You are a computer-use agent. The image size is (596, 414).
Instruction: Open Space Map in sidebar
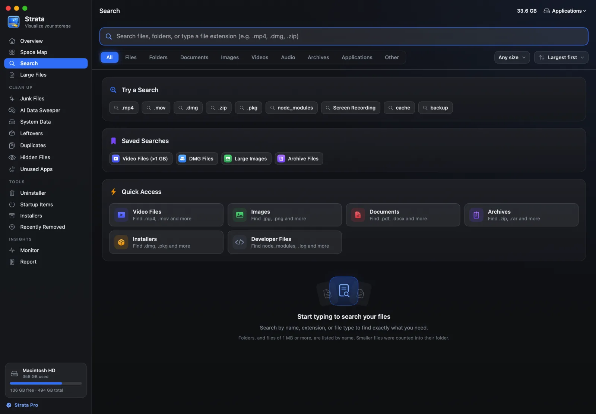pos(46,52)
